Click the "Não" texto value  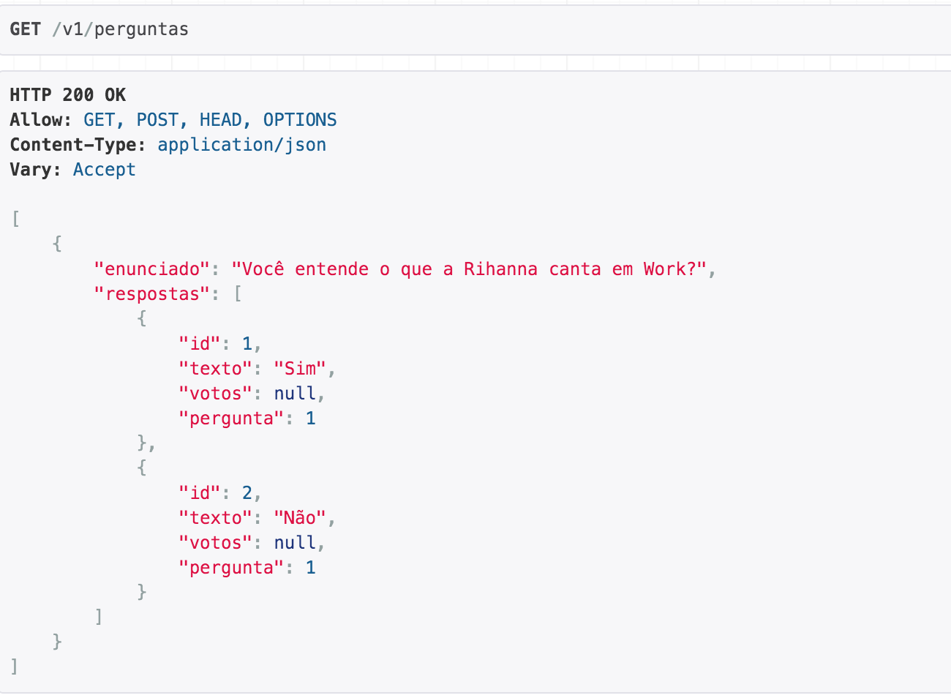click(300, 518)
